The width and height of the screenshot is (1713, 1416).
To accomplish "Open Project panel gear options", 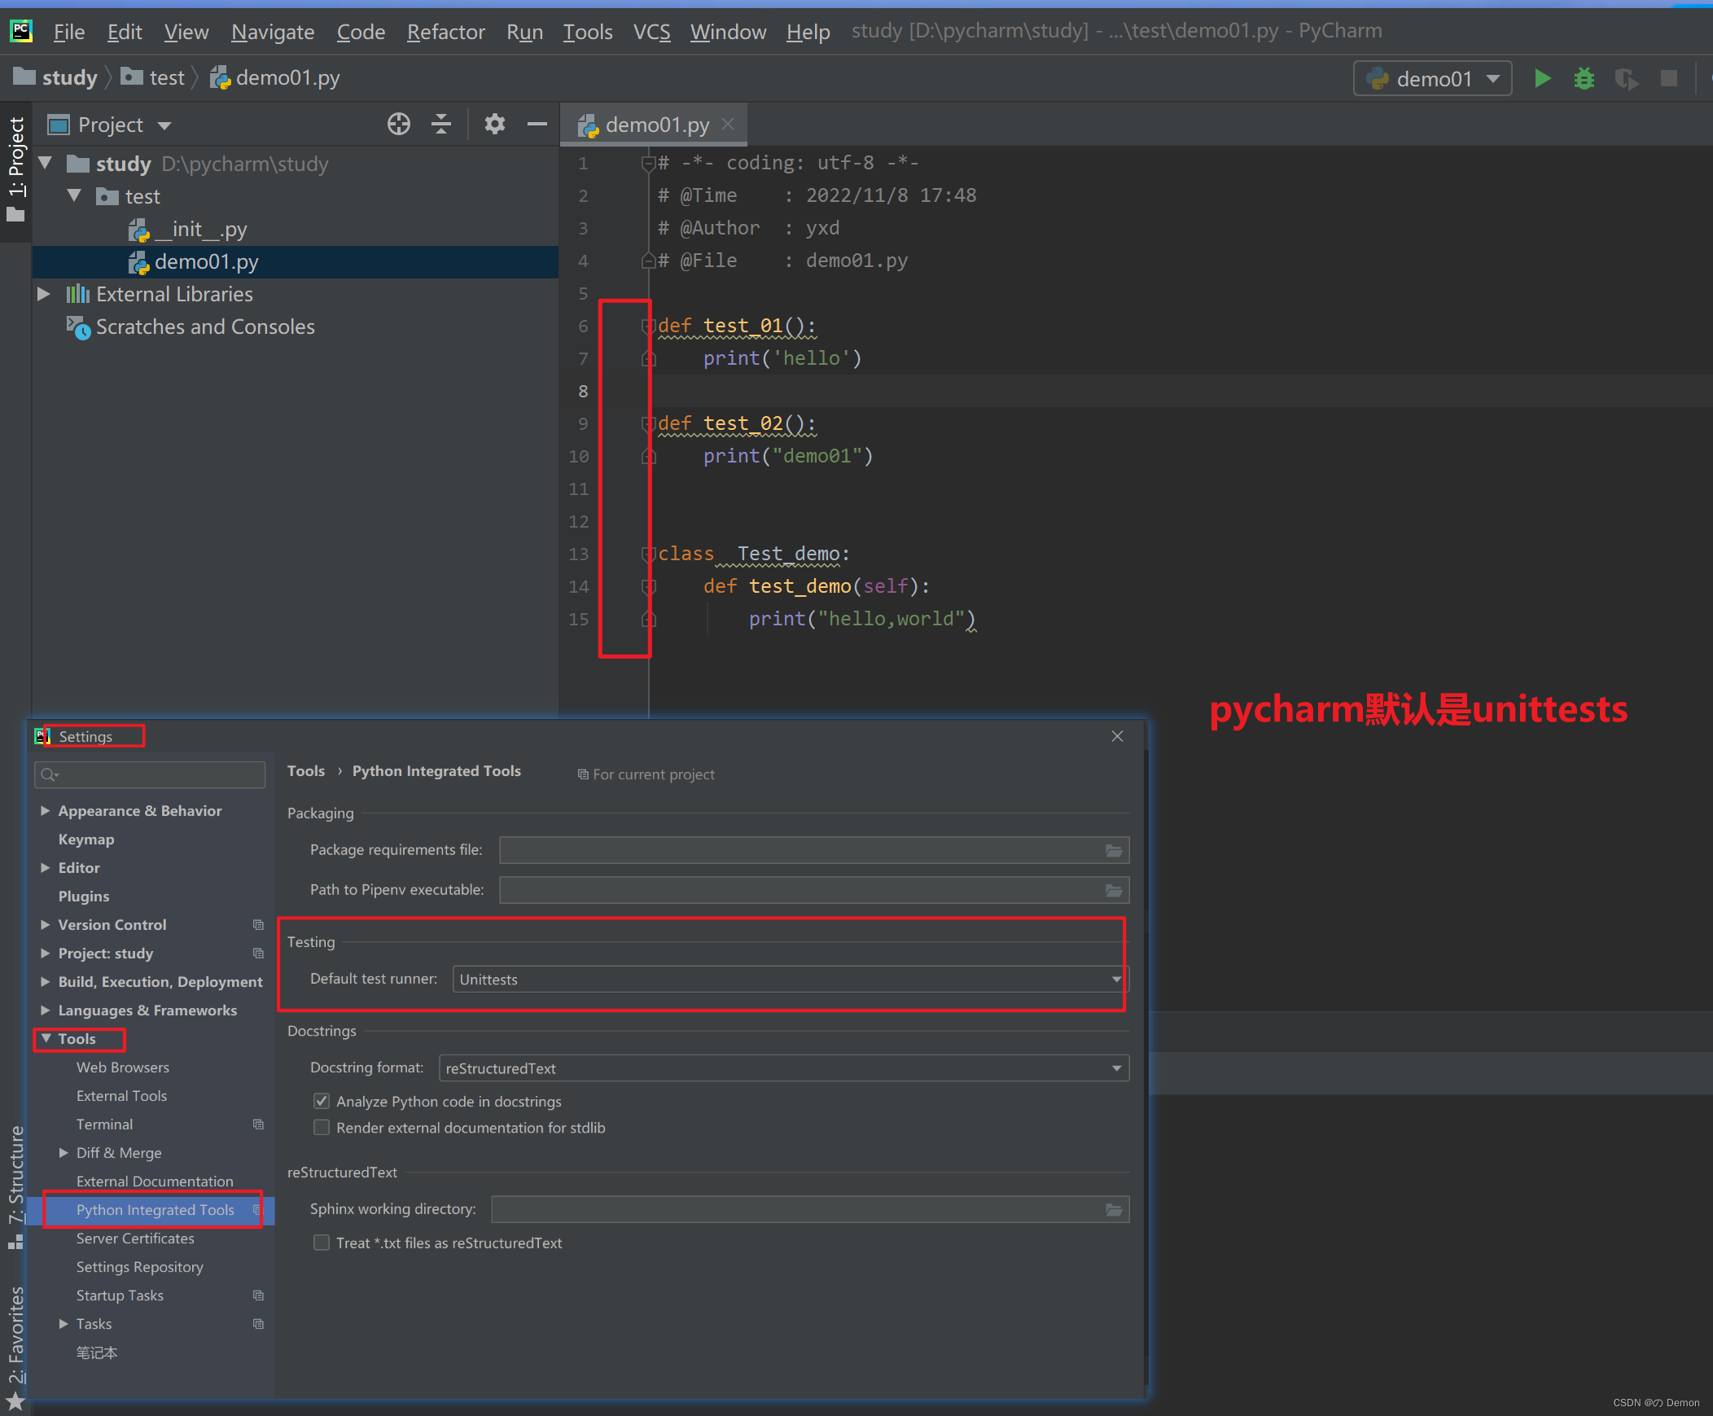I will pyautogui.click(x=495, y=124).
